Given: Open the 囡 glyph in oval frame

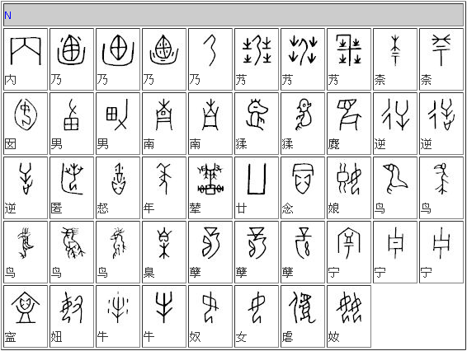Looking at the screenshot, I should 26,124.
